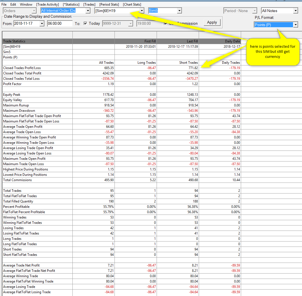The height and width of the screenshot is (296, 302).
Task: Open the Edit menu
Action: [13, 4]
